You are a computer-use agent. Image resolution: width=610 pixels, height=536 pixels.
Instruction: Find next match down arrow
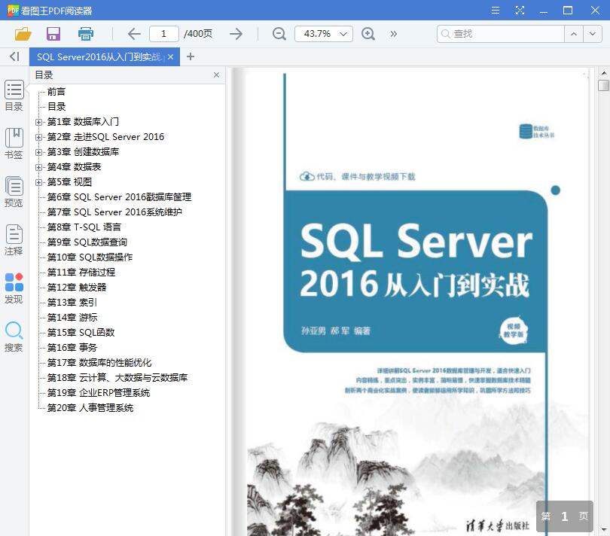pos(593,34)
